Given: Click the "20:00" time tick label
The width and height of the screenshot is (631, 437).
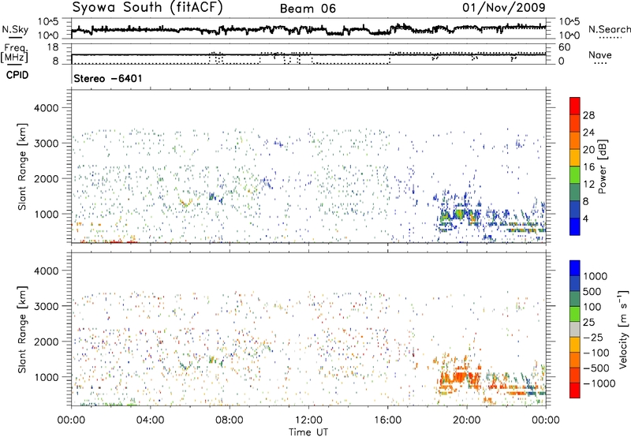Looking at the screenshot, I should pos(466,420).
